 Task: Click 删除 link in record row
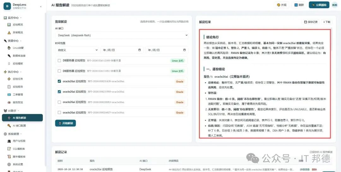pos(314,169)
